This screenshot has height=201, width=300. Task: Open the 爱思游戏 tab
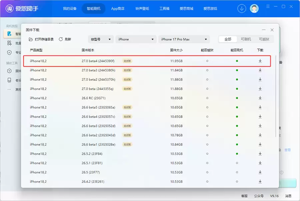(210, 9)
